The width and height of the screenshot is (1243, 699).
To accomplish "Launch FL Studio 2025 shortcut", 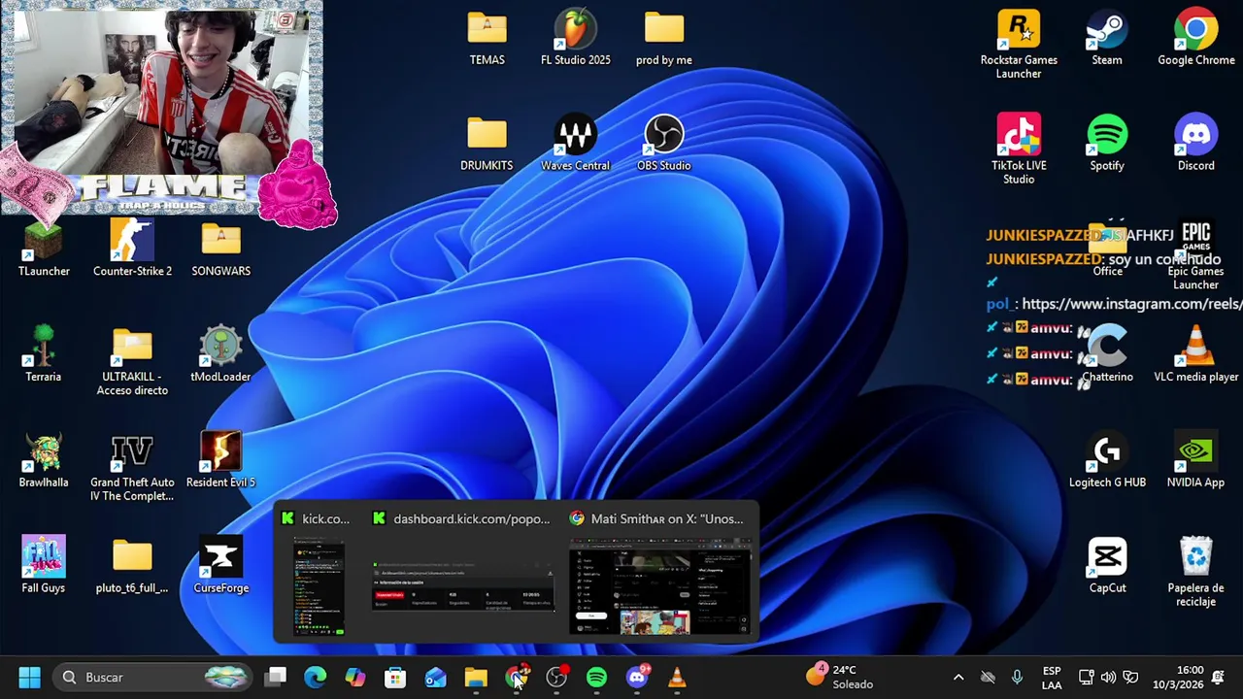I will [575, 39].
